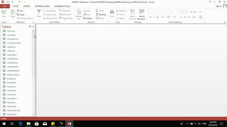Image resolution: width=227 pixels, height=127 pixels.
Task: Click the font name combo box
Action: pyautogui.click(x=160, y=12)
